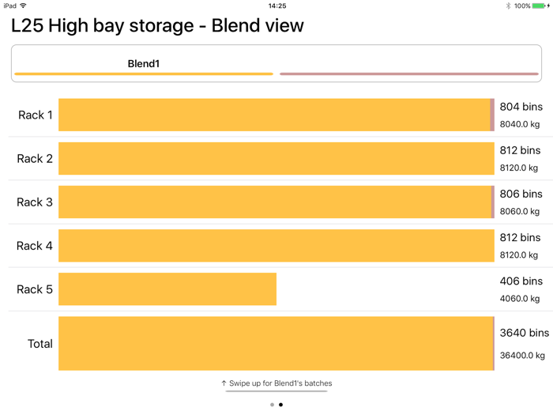Image resolution: width=553 pixels, height=415 pixels.
Task: Tap the Wi-Fi icon in status bar
Action: [24, 6]
